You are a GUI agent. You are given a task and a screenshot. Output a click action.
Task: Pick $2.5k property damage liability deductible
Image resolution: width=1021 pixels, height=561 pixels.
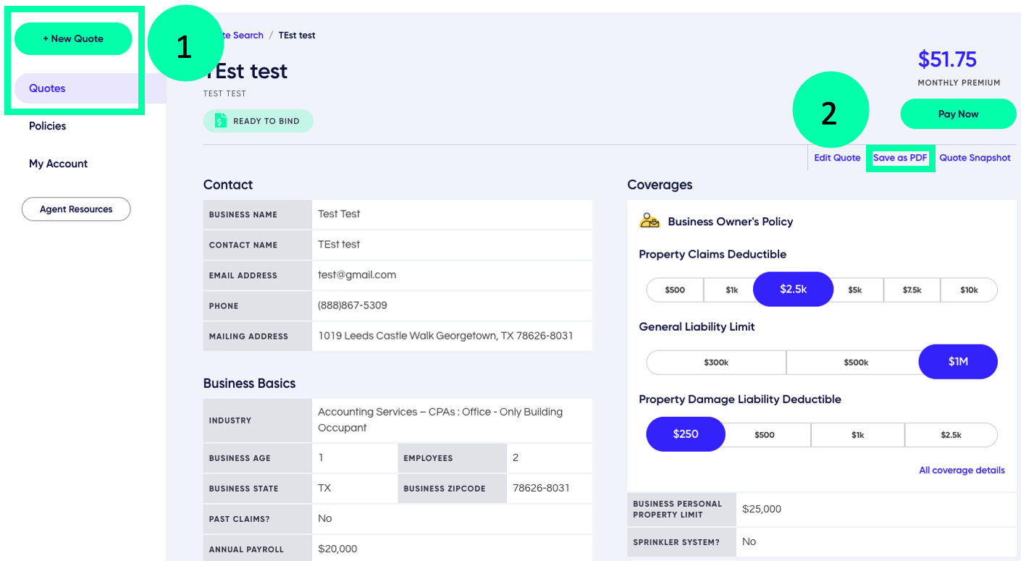pos(951,435)
